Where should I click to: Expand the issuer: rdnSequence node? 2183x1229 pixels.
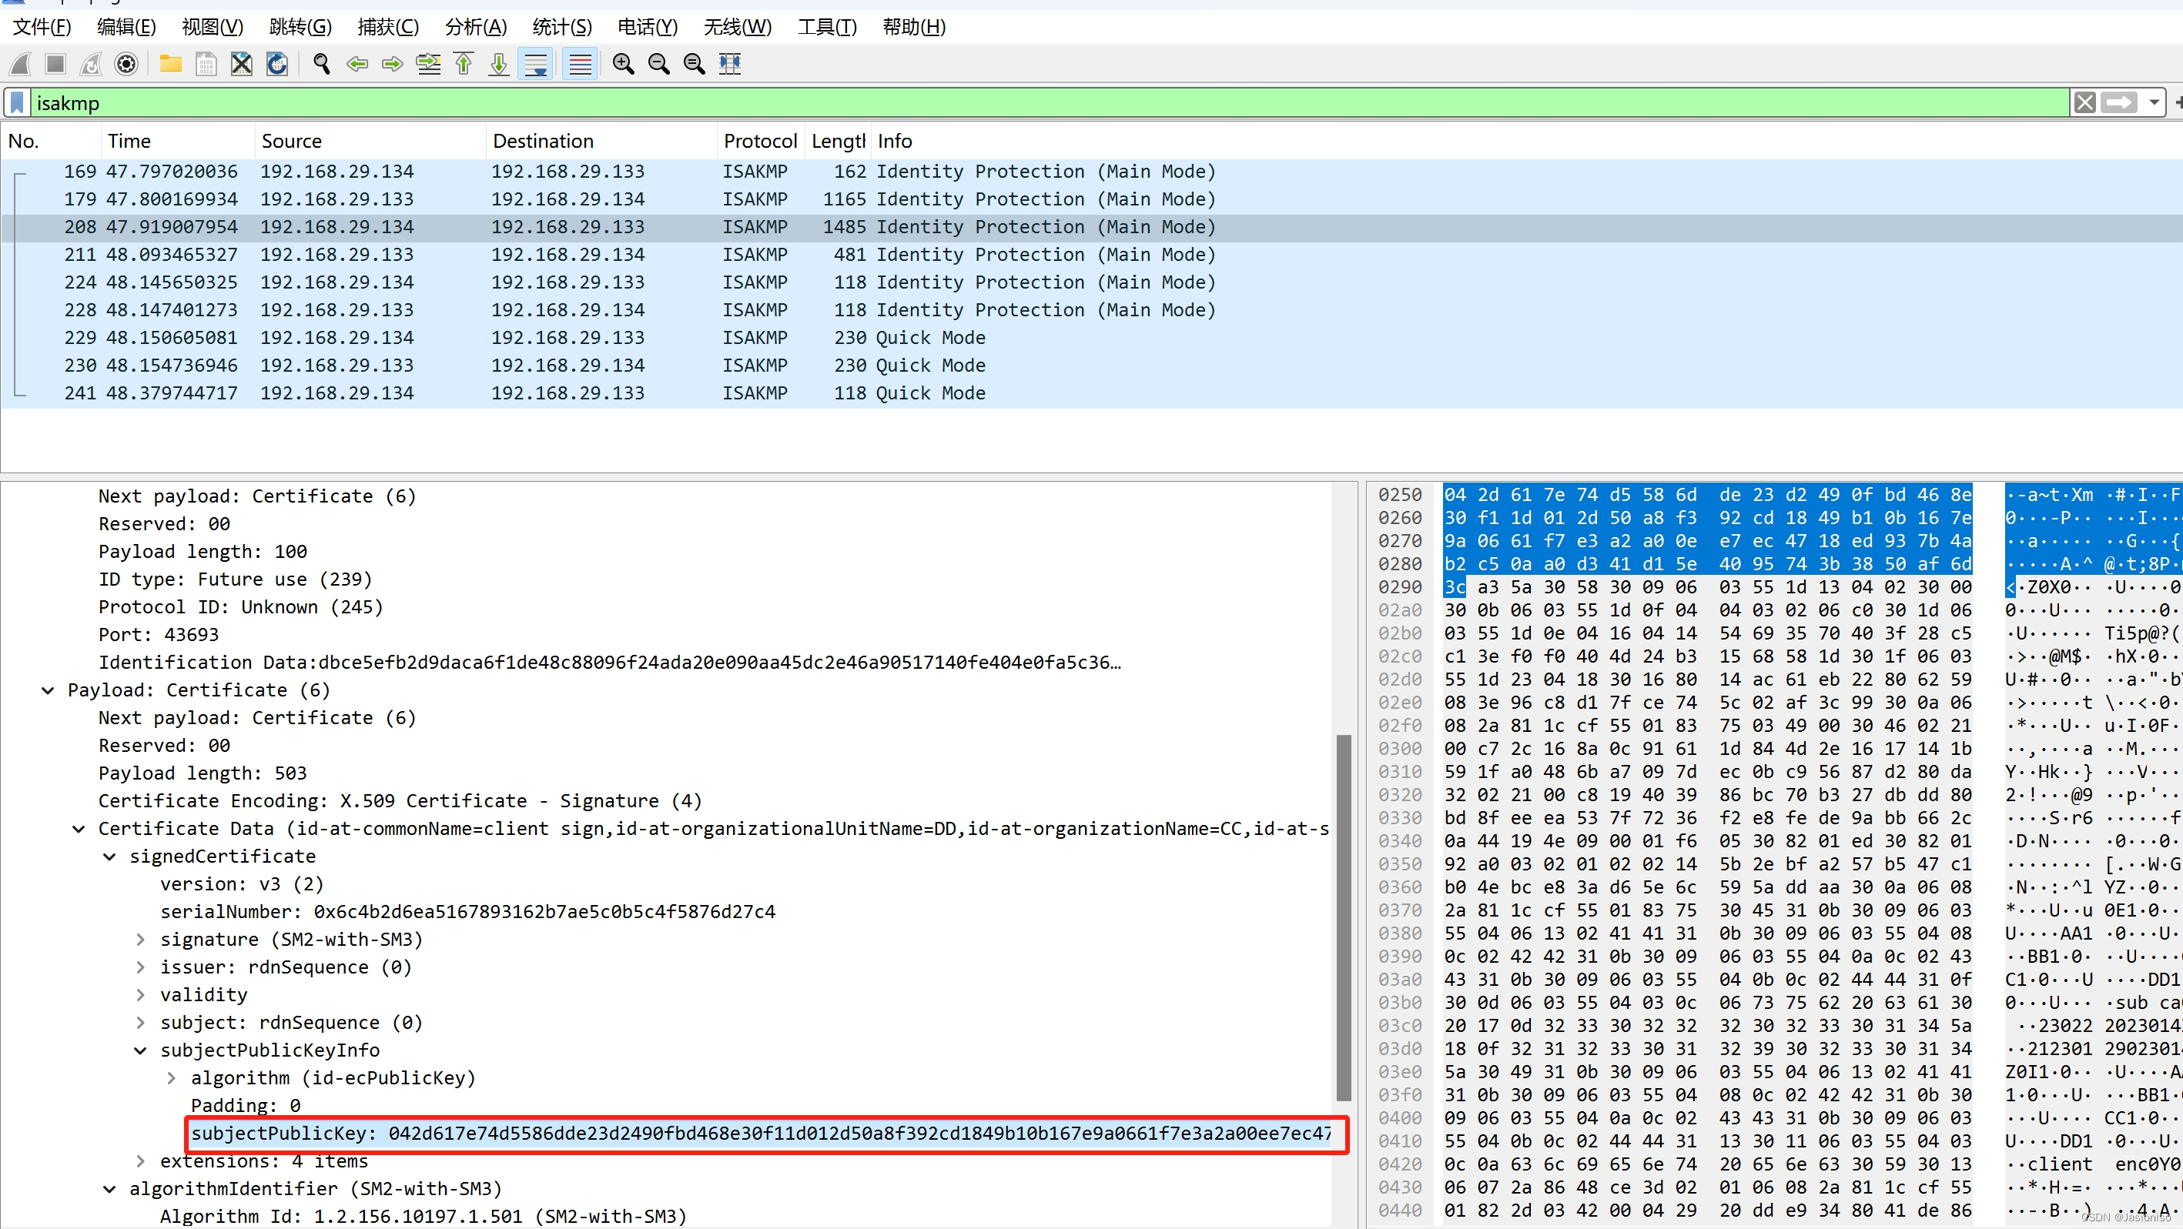141,967
